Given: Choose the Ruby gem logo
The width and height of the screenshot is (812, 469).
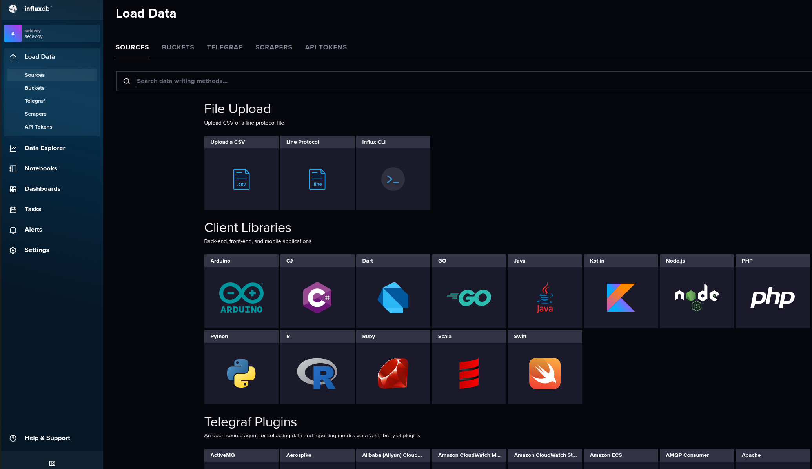Looking at the screenshot, I should click(x=393, y=373).
